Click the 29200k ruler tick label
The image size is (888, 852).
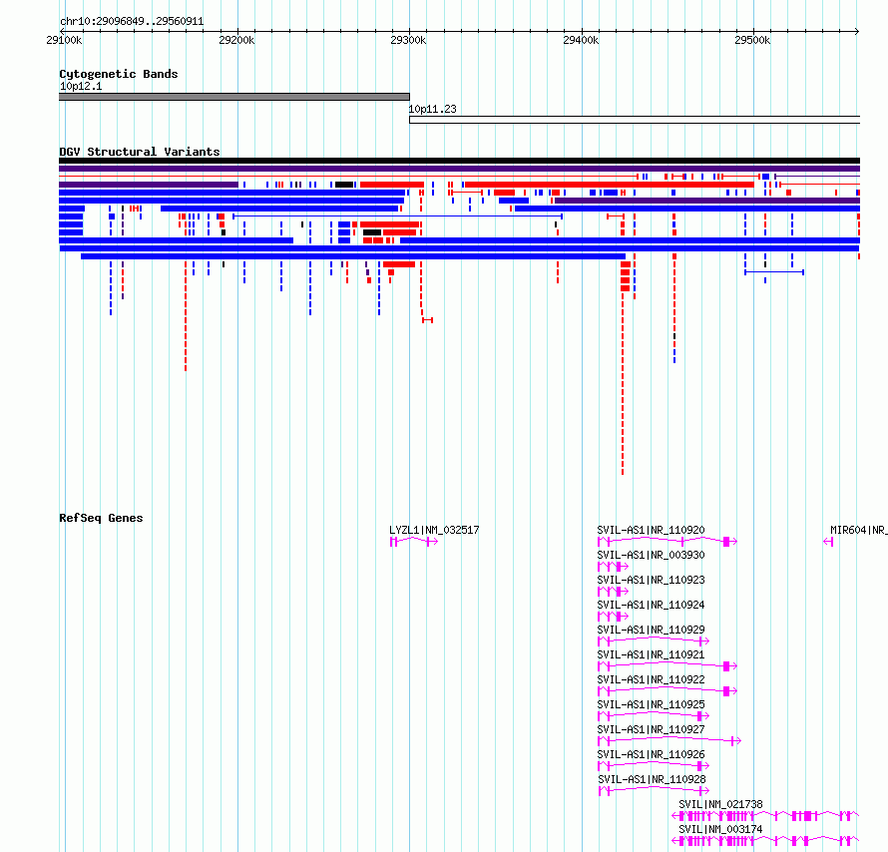[236, 40]
